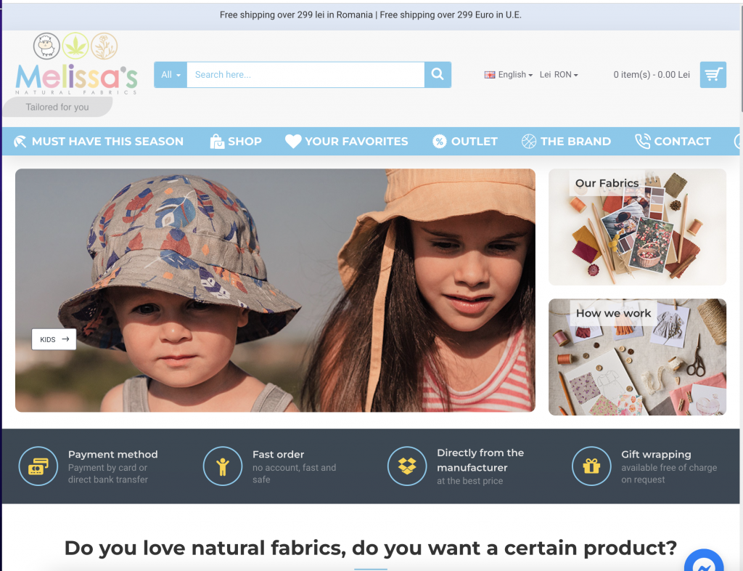The height and width of the screenshot is (571, 743).
Task: Click the manufacturer boxes icon
Action: tap(407, 466)
